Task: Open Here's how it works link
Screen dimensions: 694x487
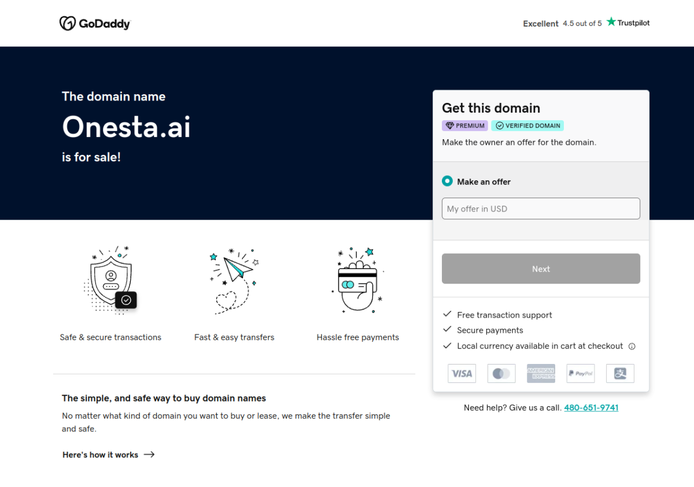Action: pos(101,455)
